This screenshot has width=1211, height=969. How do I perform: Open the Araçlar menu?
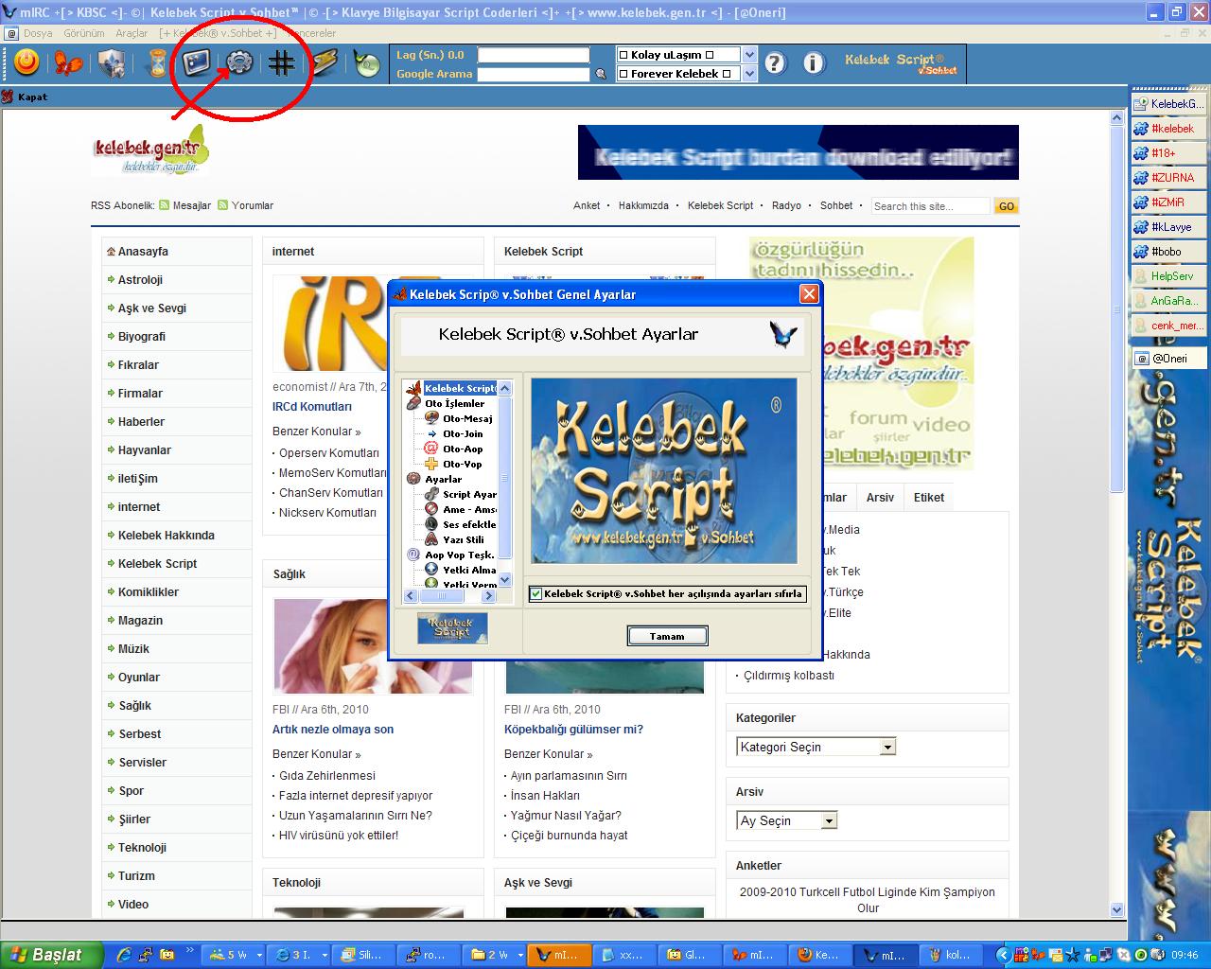click(x=132, y=33)
